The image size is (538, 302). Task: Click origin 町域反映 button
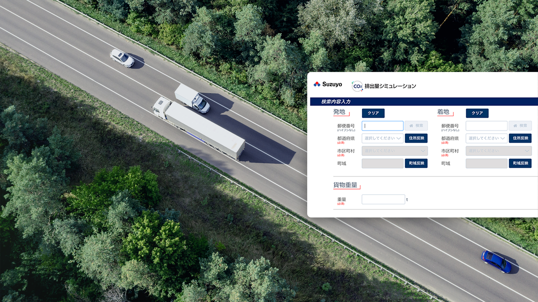coord(416,163)
